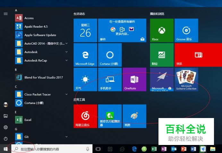Viewport: 222px width, 153px height.
Task: Open Edge from the taskbar
Action: click(x=134, y=149)
